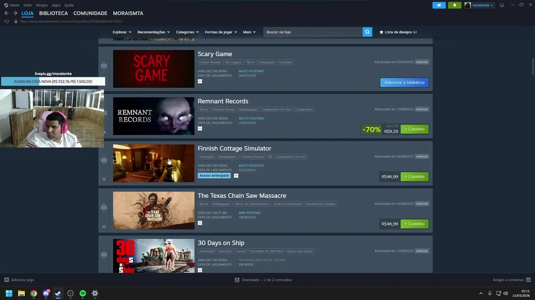Click the store URL address bar
The width and height of the screenshot is (535, 300).
71,21
